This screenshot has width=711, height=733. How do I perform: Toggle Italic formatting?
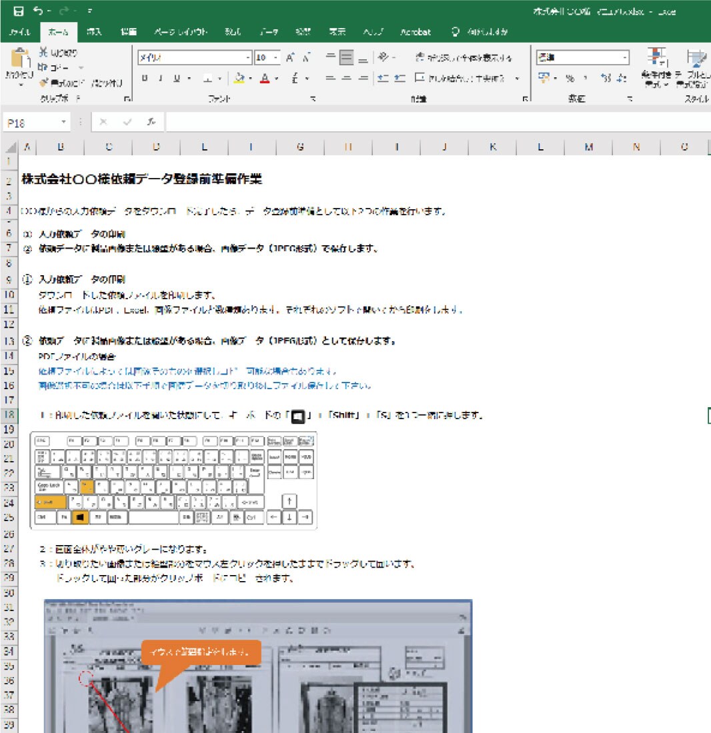(161, 78)
